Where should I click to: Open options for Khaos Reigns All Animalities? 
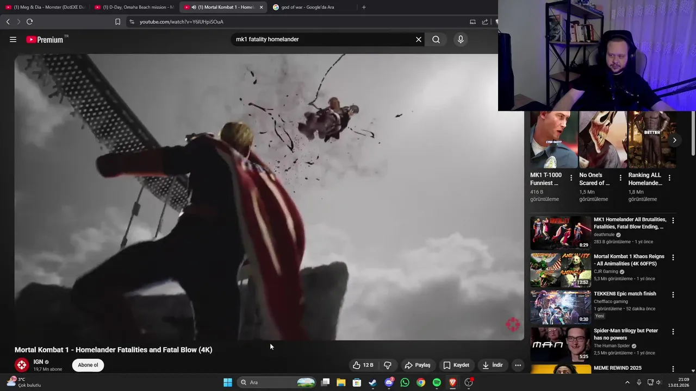(x=673, y=257)
